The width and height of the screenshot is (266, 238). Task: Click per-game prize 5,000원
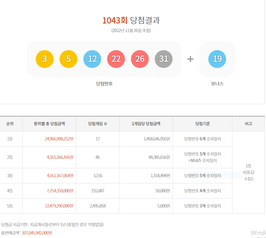click(164, 206)
